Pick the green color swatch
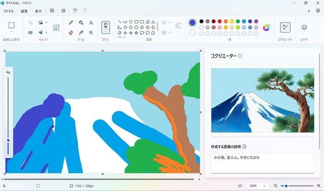 pyautogui.click(x=238, y=21)
